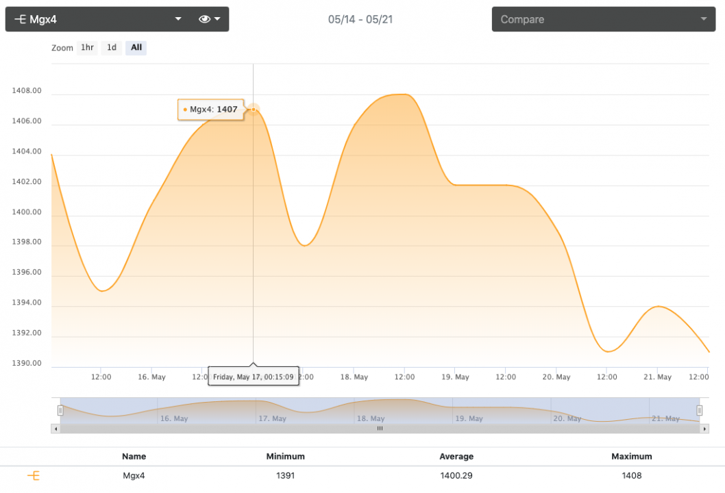The image size is (725, 493).
Task: Click the scrollbar left arrow
Action: tap(55, 429)
